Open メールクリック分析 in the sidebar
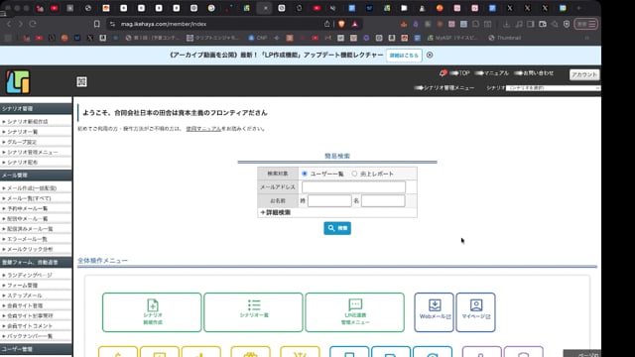 30,249
